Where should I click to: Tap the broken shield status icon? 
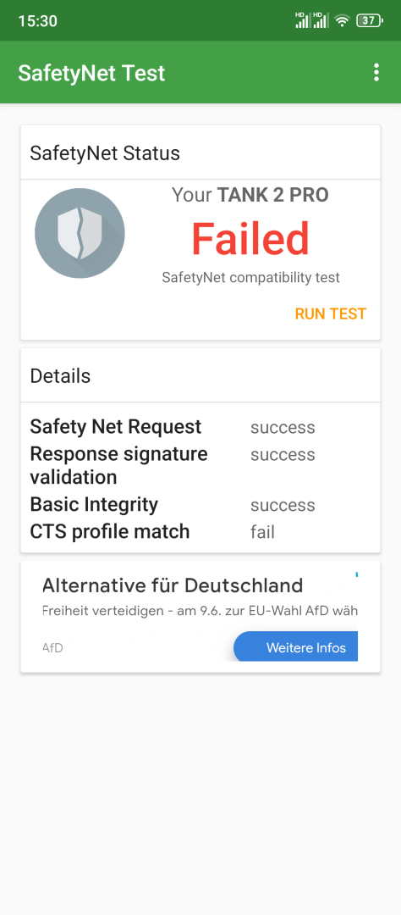pyautogui.click(x=80, y=233)
